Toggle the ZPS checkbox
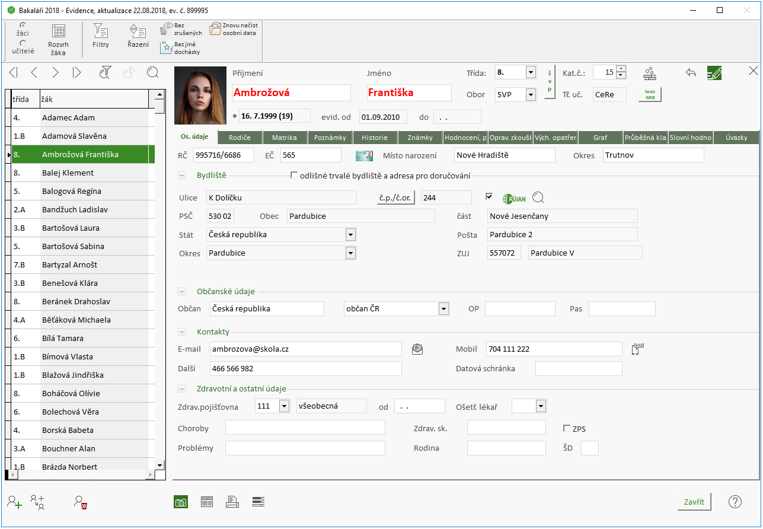Screen dimensions: 763x529 tap(566, 428)
